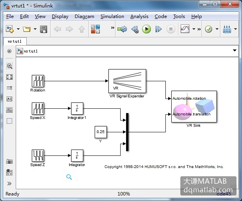242x201 pixels.
Task: Click the Open folder icon
Action: pos(27,29)
